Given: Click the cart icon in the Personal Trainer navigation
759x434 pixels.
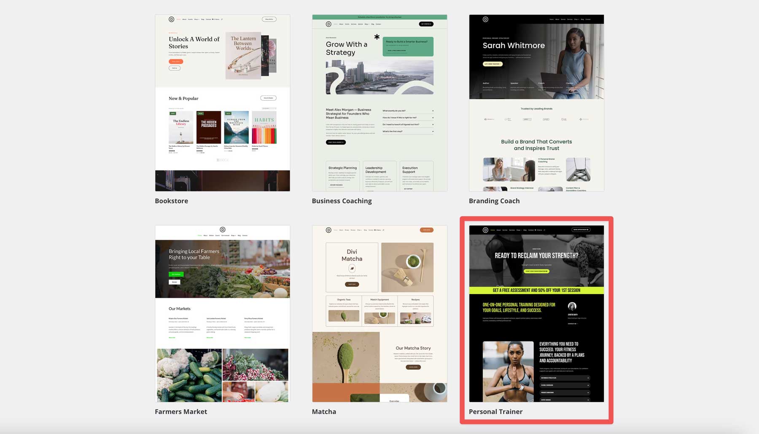Looking at the screenshot, I should click(x=536, y=230).
